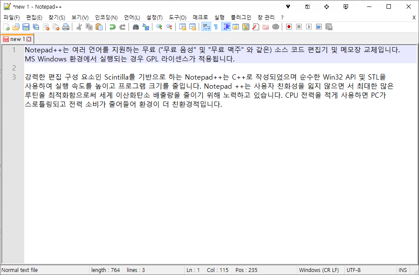The image size is (419, 275).
Task: Zoom in with magnifier plus icon
Action: pos(159,27)
